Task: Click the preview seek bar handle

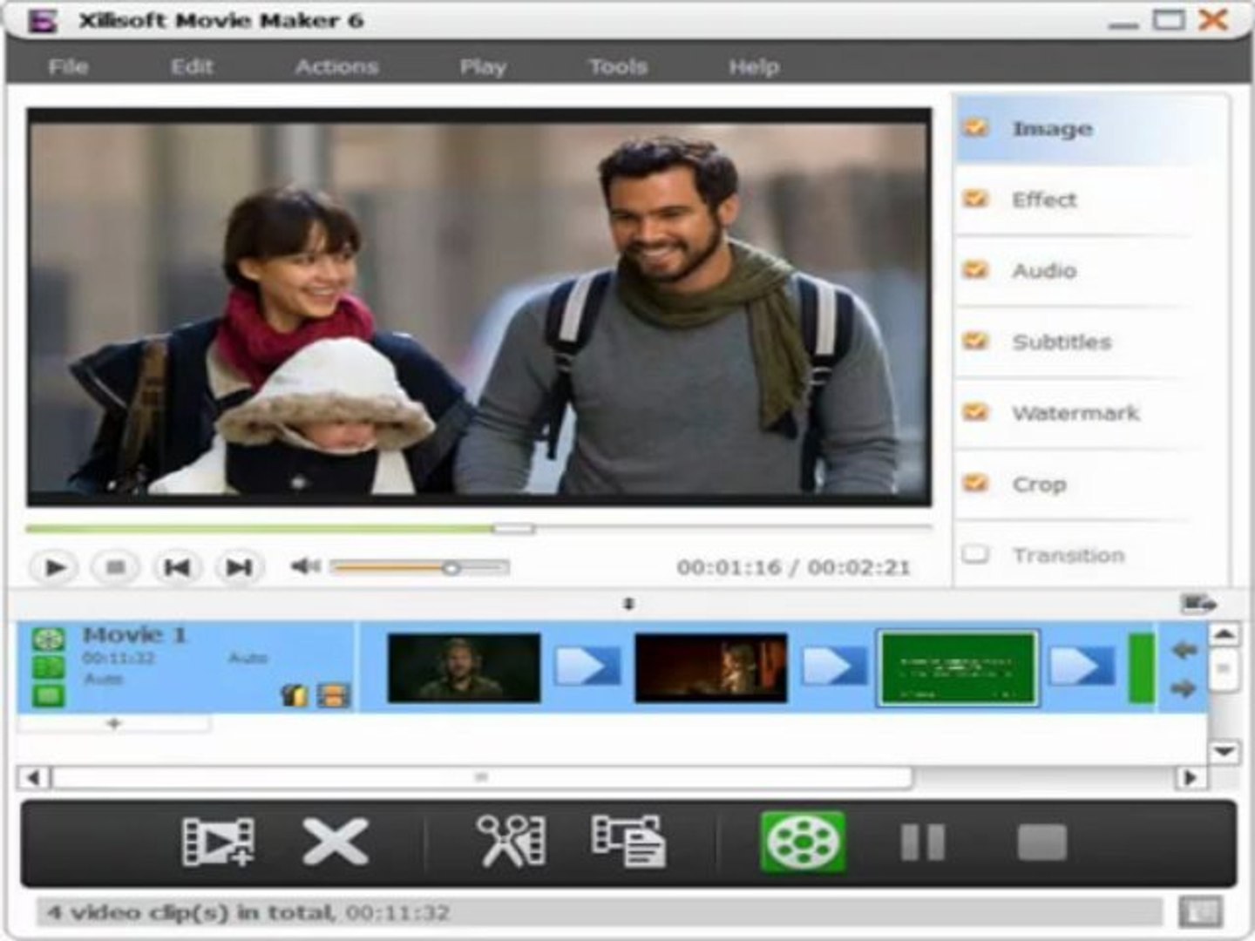Action: (x=514, y=528)
